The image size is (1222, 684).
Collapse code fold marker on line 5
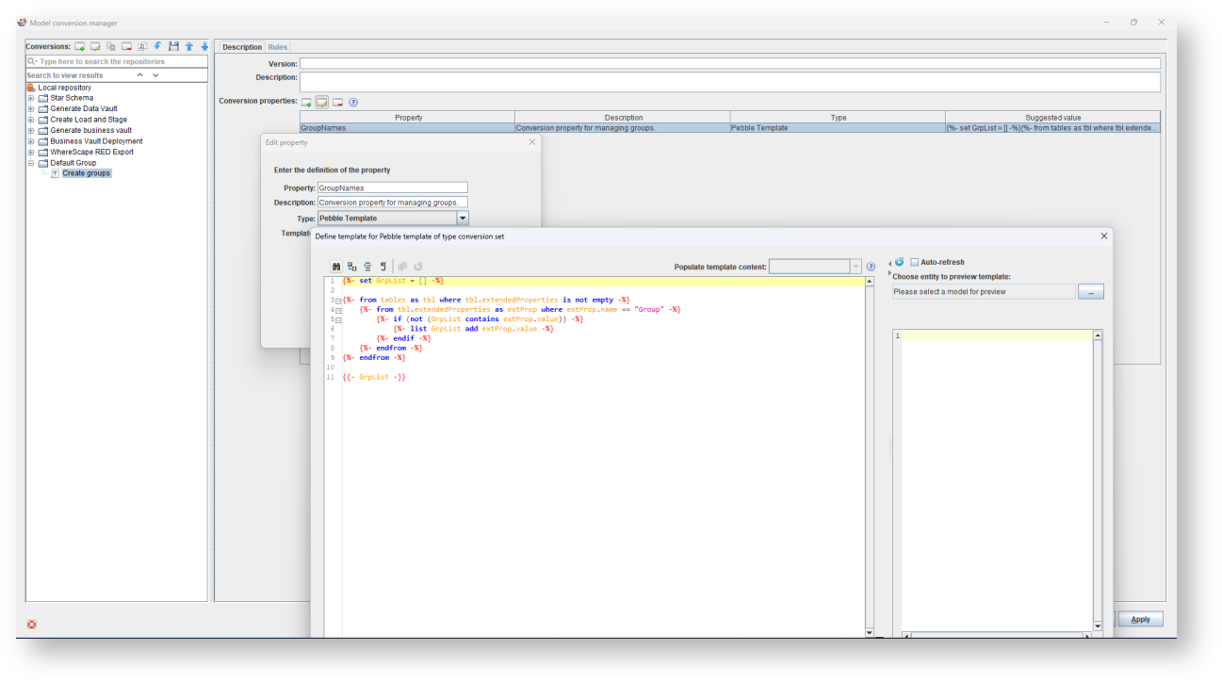pos(337,319)
